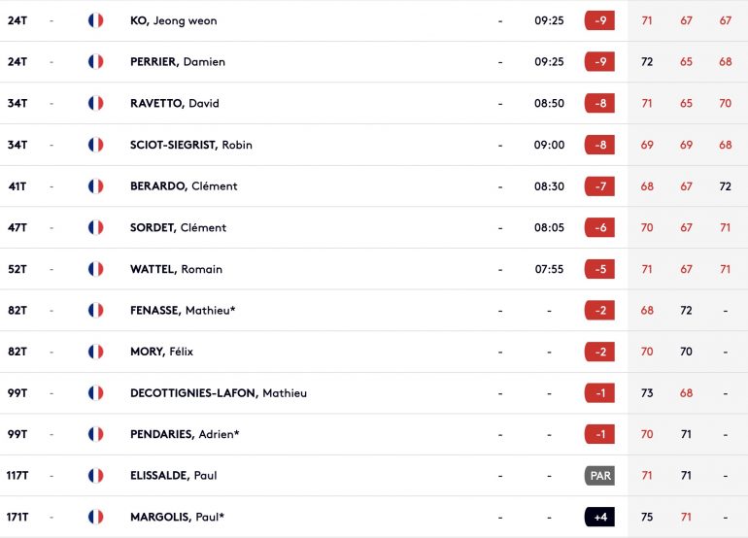
Task: Click BERARDO, Clément's French flag icon
Action: 96,186
